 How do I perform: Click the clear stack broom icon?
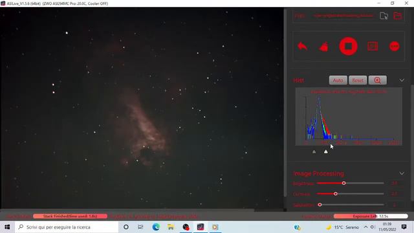pos(324,47)
